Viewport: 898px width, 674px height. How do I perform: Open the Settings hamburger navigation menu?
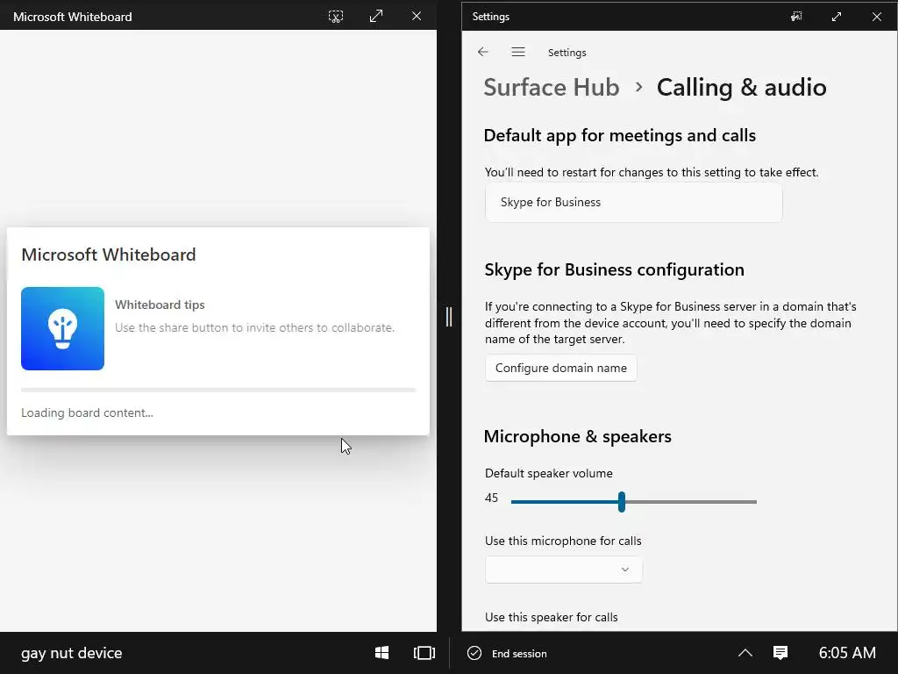click(518, 52)
